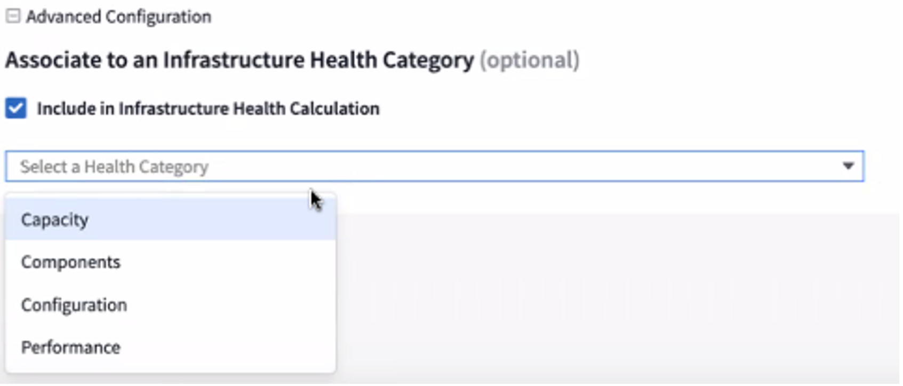This screenshot has height=386, width=903.
Task: Uncheck Include in Infrastructure Health Calculation checkbox
Action: tap(16, 108)
